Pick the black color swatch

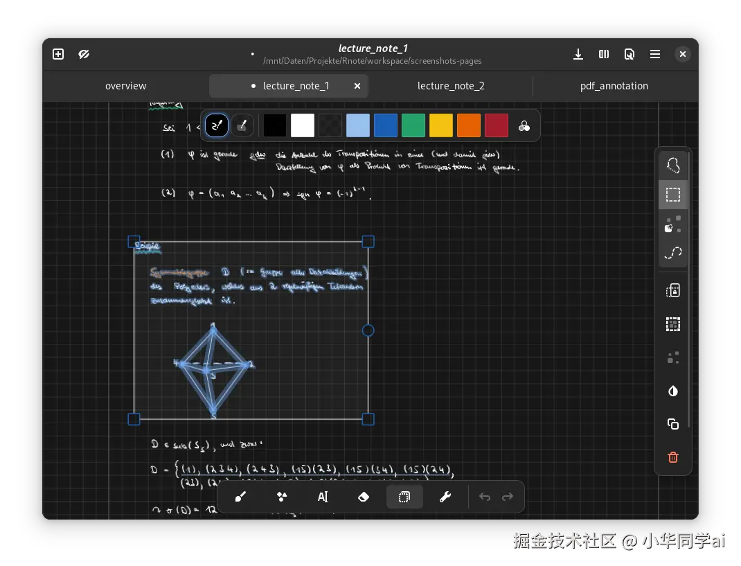point(274,125)
